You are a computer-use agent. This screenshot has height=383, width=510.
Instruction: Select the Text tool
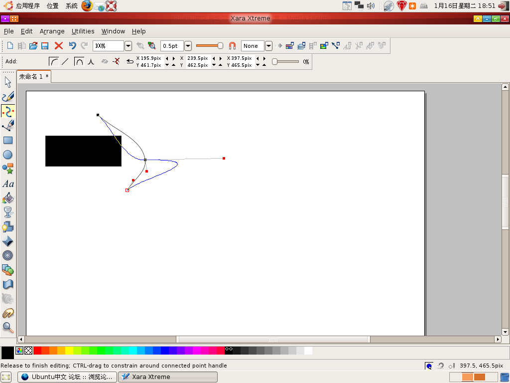pyautogui.click(x=8, y=184)
